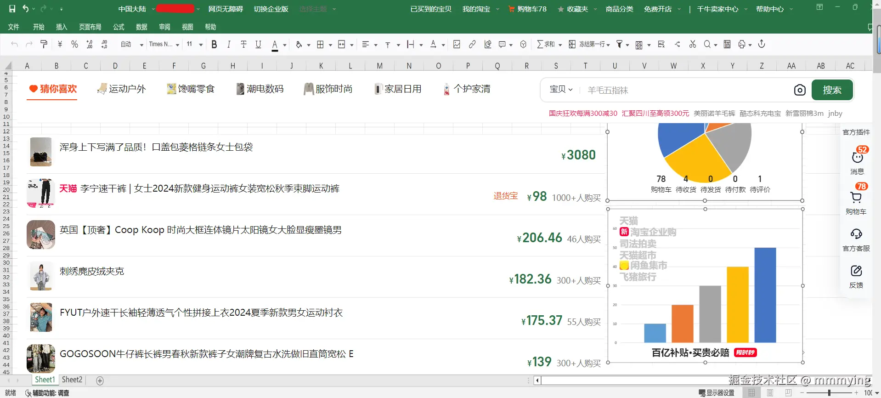Click the Save icon in the title bar
Image resolution: width=881 pixels, height=398 pixels.
pyautogui.click(x=12, y=9)
